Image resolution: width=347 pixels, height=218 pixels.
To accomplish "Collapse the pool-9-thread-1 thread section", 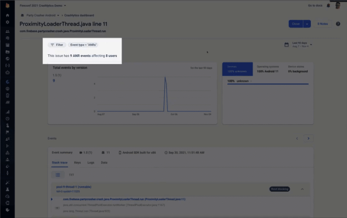I will pyautogui.click(x=302, y=189).
